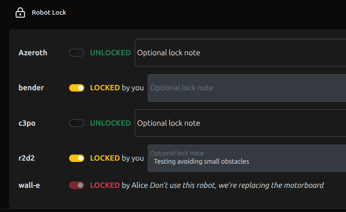Image resolution: width=346 pixels, height=212 pixels.
Task: Click the green UNLOCKED status for Azeroth
Action: [x=110, y=53]
